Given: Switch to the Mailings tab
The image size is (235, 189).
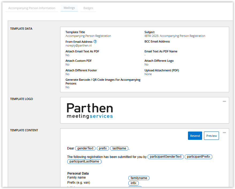Looking at the screenshot, I should (69, 8).
